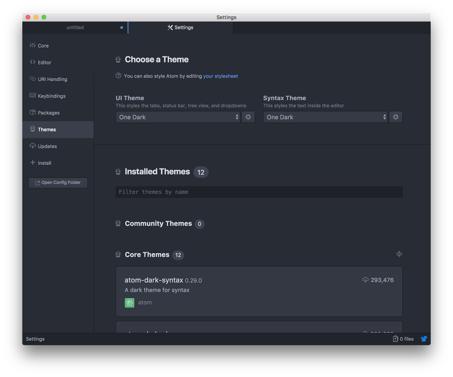The height and width of the screenshot is (377, 453).
Task: Click the Community Themes count badge 0
Action: point(200,224)
